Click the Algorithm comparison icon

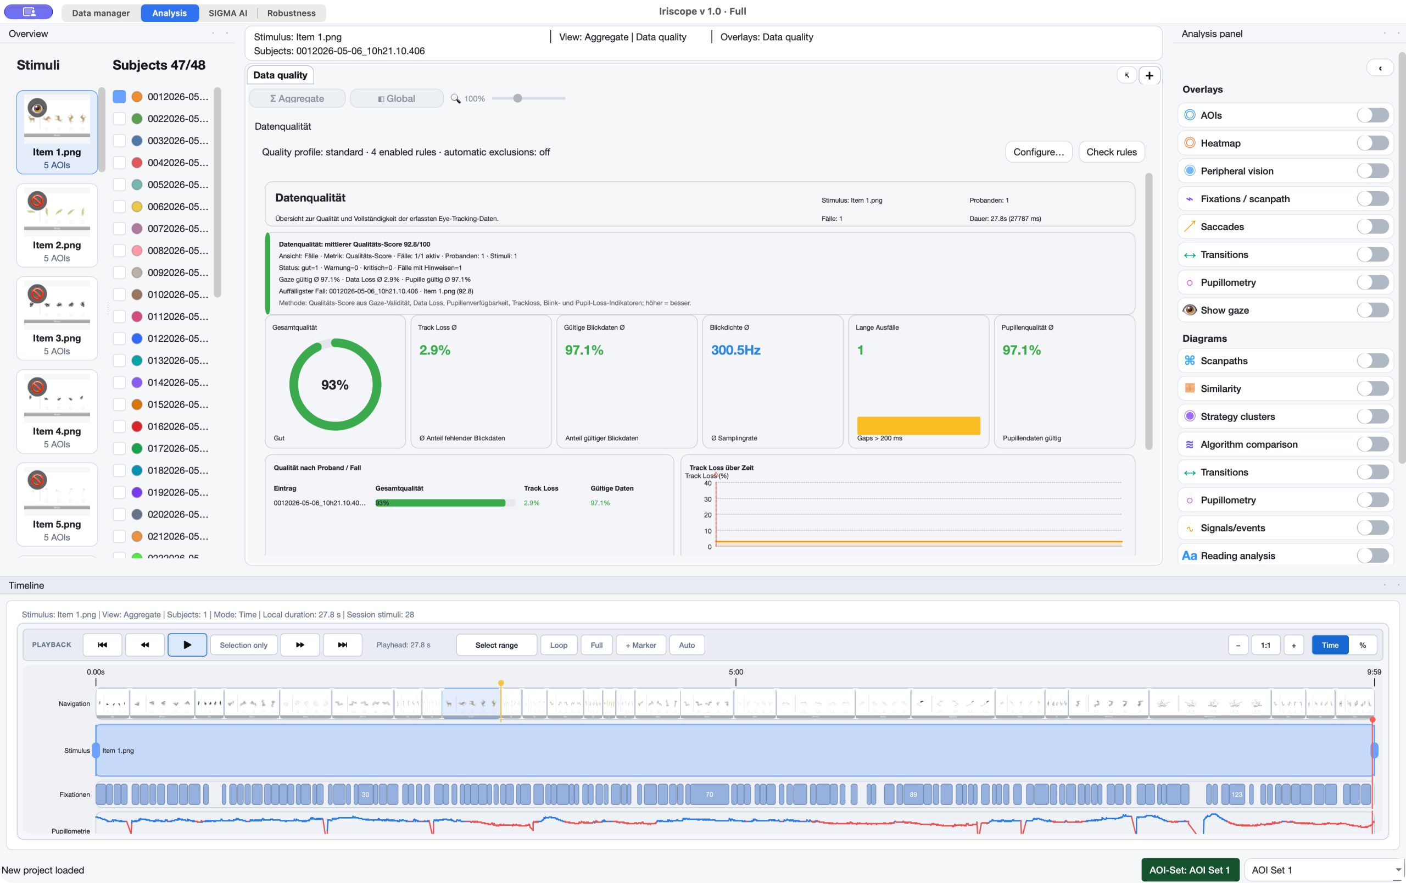[x=1190, y=445]
